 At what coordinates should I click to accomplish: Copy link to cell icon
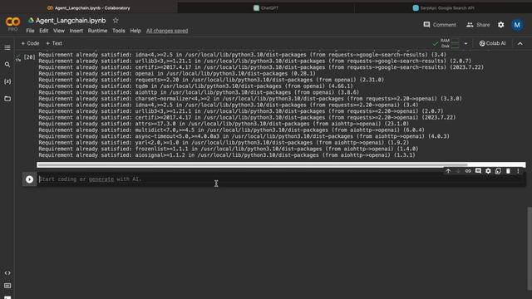[x=468, y=171]
